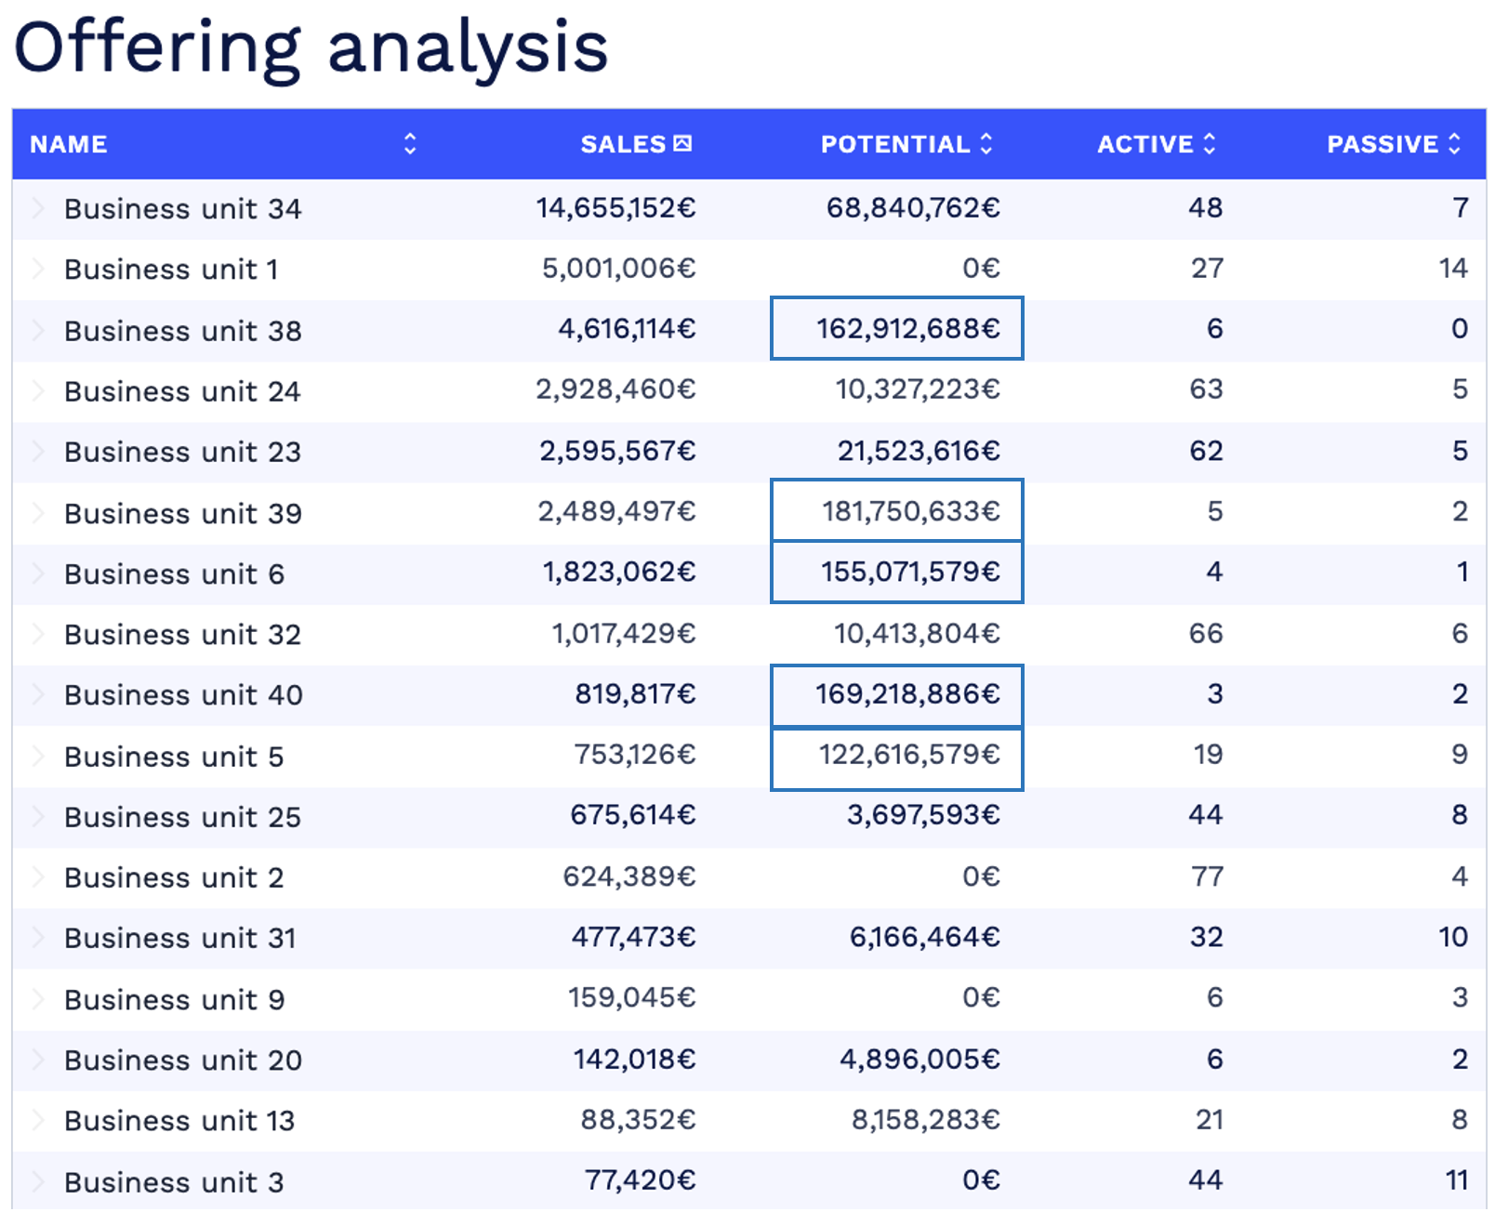
Task: Sort by Active column arrows
Action: [x=1209, y=144]
